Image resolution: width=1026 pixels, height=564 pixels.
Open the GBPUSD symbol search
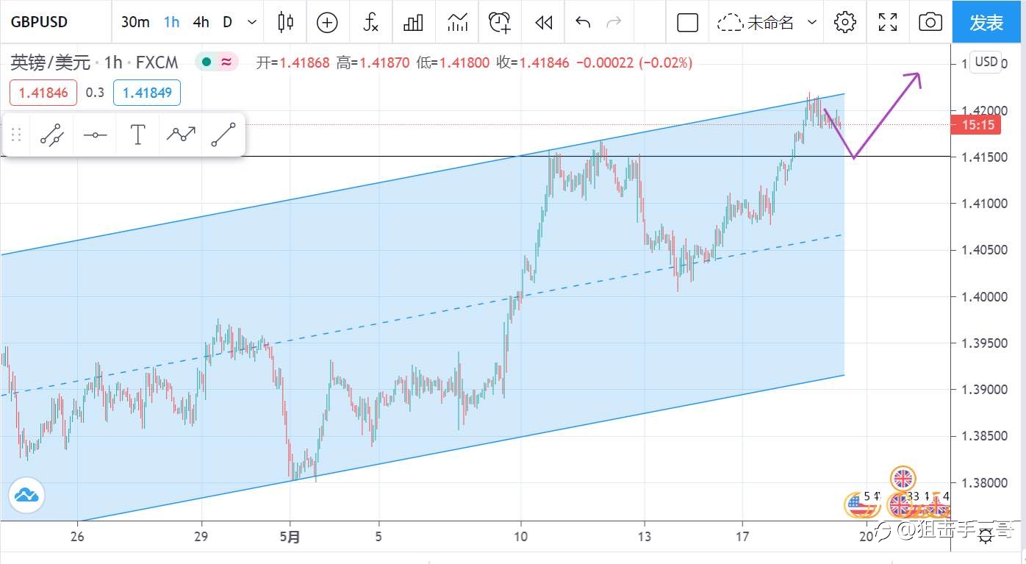(x=39, y=22)
